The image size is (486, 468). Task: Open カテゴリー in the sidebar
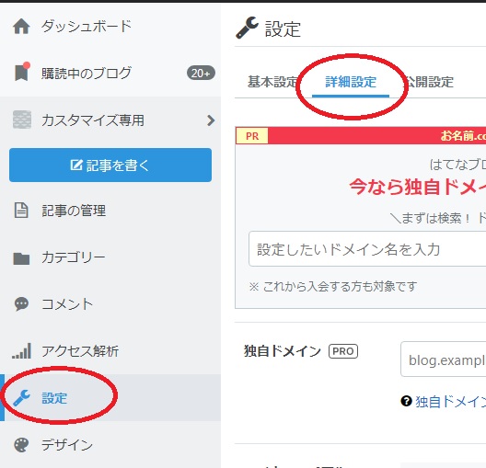pos(74,257)
